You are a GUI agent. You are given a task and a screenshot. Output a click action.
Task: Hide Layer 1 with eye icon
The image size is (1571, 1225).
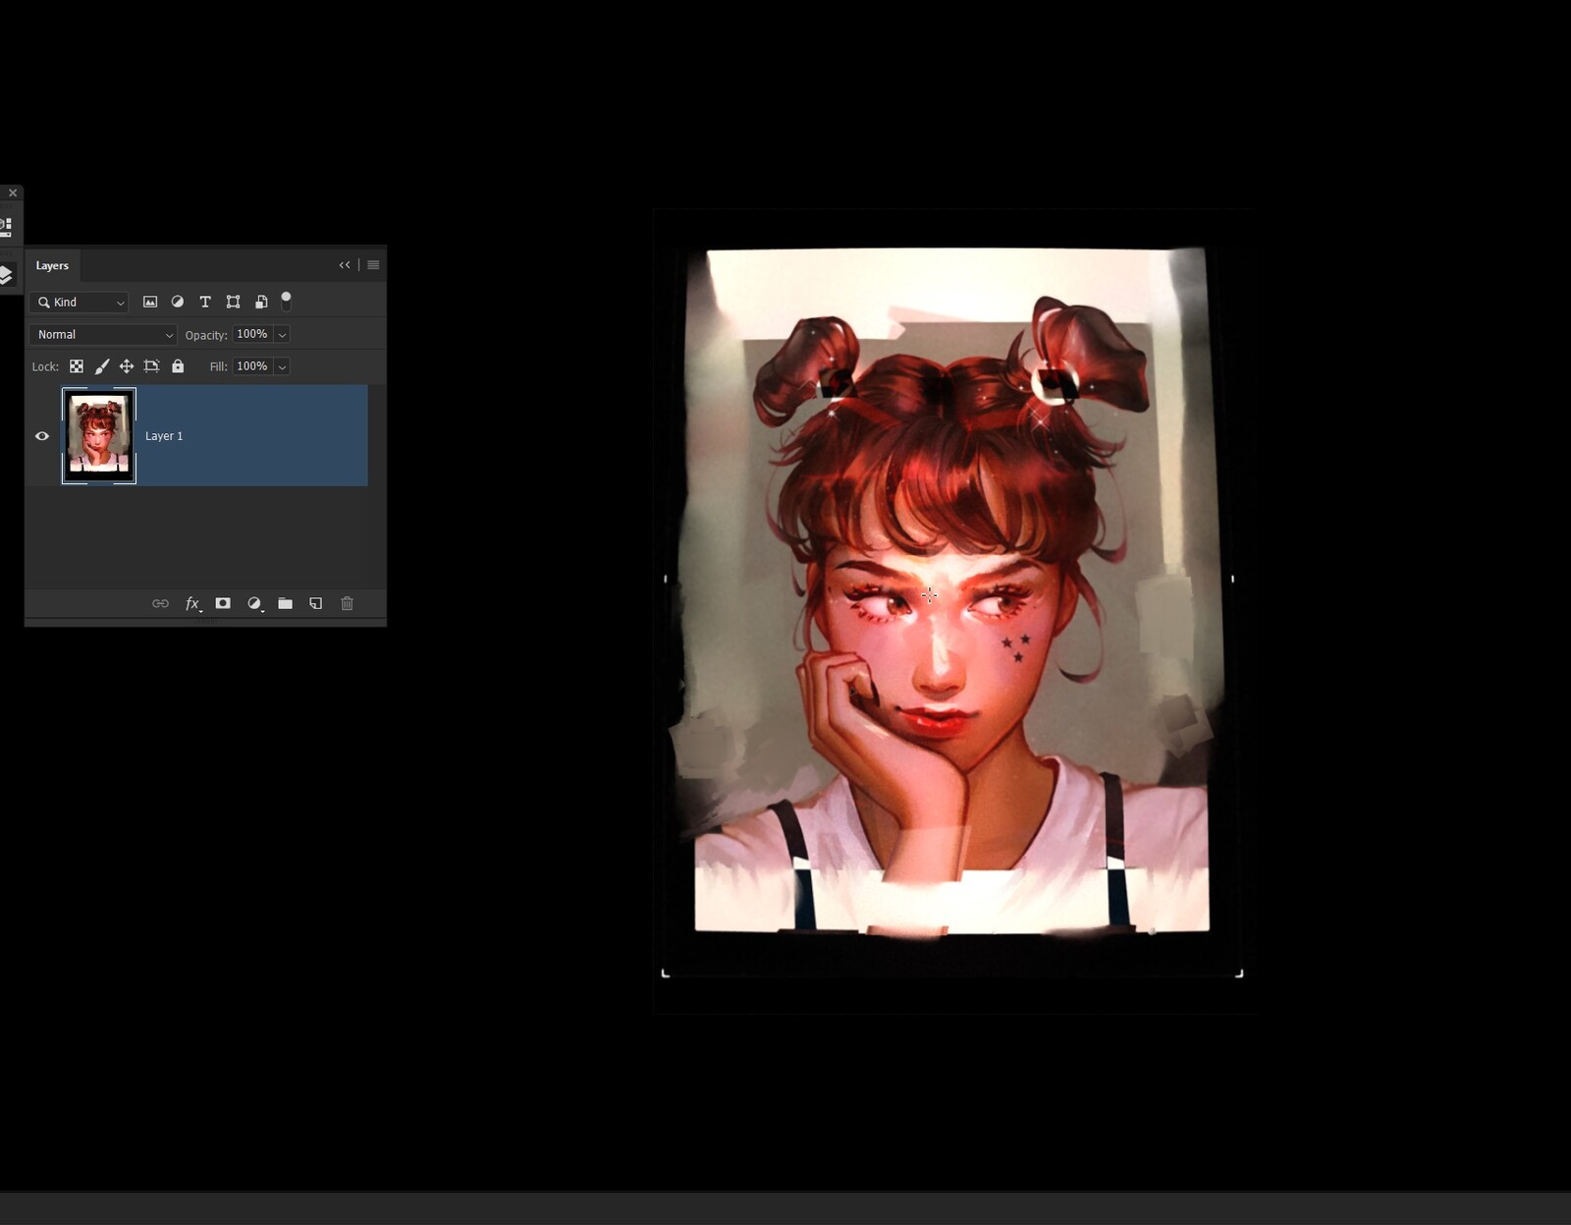[x=42, y=436]
